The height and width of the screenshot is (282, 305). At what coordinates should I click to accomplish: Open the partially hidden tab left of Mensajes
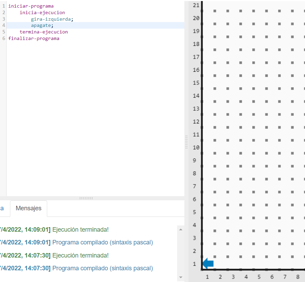[2, 208]
